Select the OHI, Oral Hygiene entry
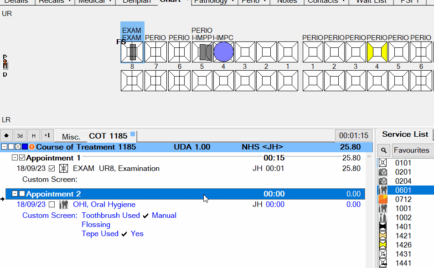Viewport: 434px width, 268px height. tap(104, 205)
